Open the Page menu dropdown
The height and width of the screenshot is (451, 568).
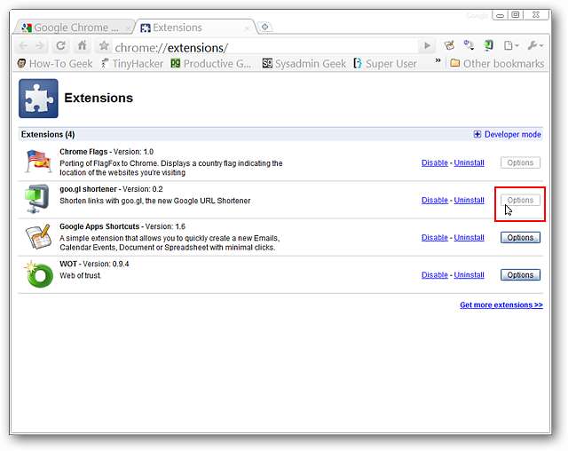pyautogui.click(x=510, y=46)
